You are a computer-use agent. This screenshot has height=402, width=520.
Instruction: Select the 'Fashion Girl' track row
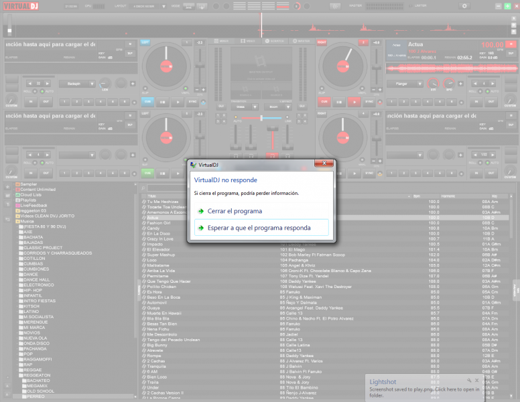tap(325, 223)
